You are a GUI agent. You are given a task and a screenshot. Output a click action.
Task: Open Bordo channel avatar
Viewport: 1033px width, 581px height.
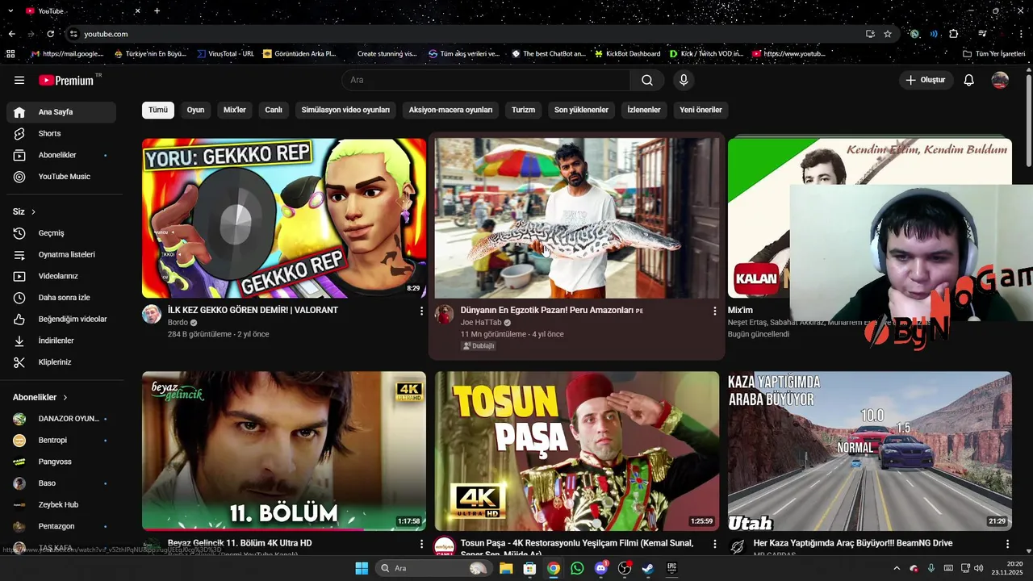[x=152, y=315]
